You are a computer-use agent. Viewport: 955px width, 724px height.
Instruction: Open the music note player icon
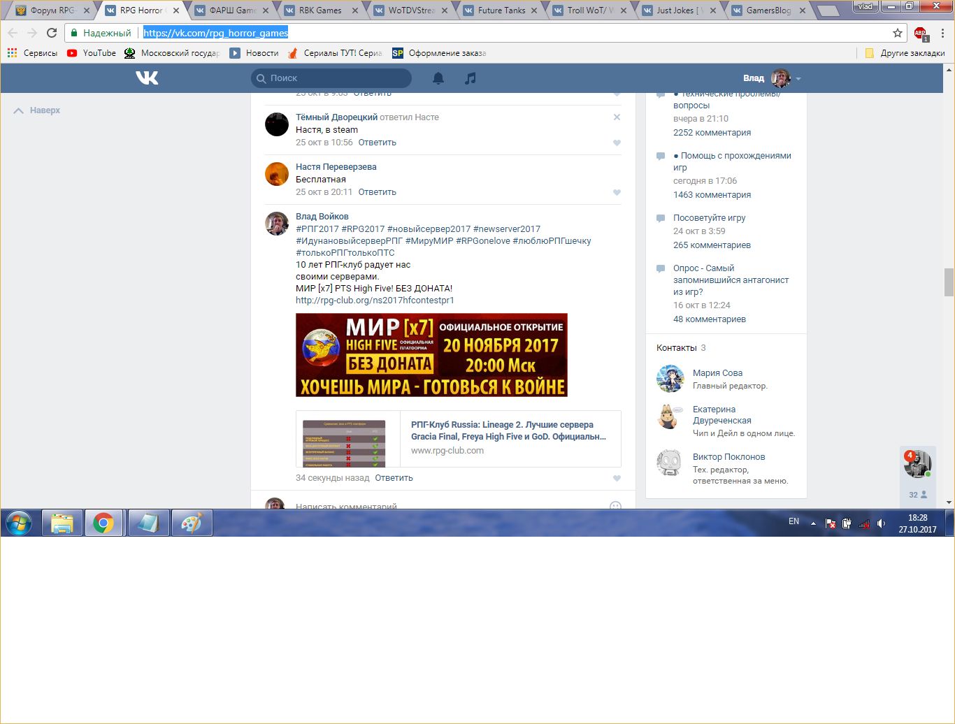click(471, 78)
